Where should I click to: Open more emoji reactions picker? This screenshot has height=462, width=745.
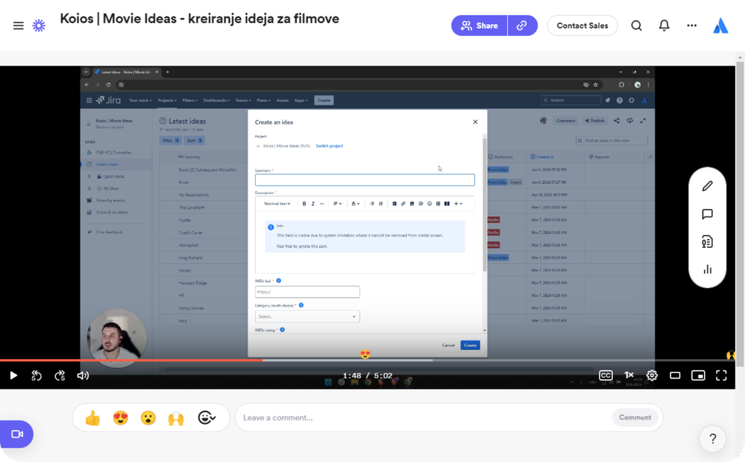(x=207, y=418)
